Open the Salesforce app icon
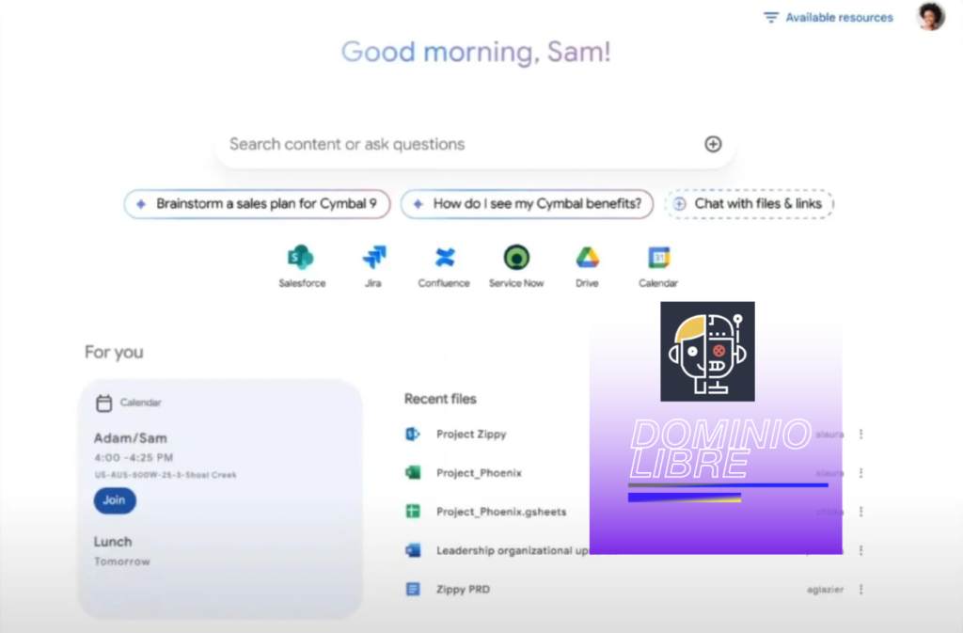Viewport: 963px width, 633px height. pyautogui.click(x=301, y=258)
